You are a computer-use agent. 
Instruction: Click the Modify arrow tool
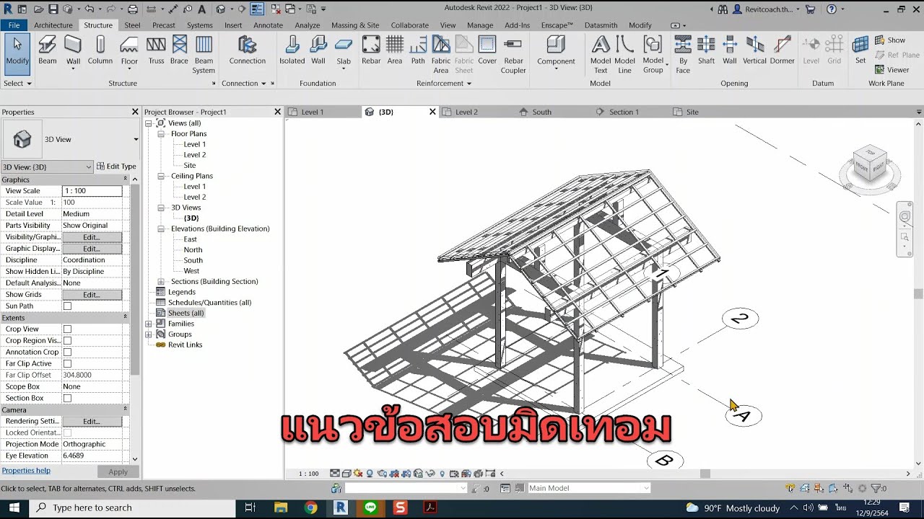[x=17, y=53]
